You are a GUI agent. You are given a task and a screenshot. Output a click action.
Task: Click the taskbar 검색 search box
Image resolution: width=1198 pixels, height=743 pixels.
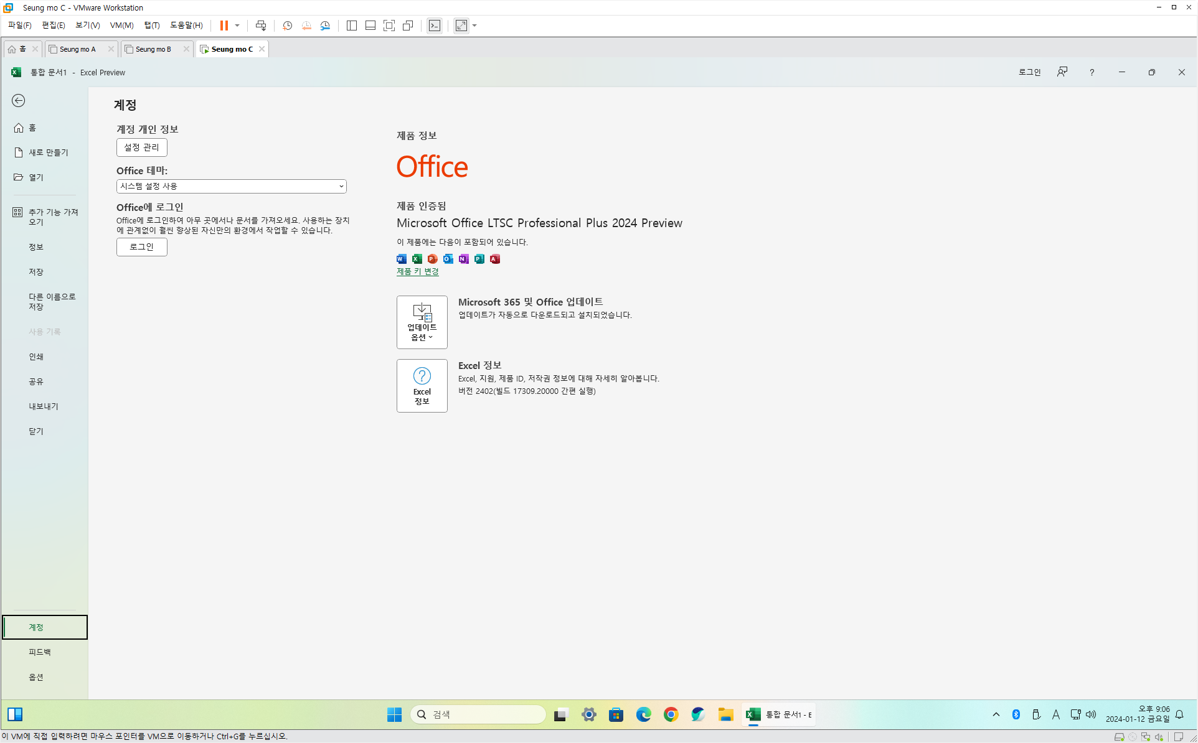tap(478, 714)
